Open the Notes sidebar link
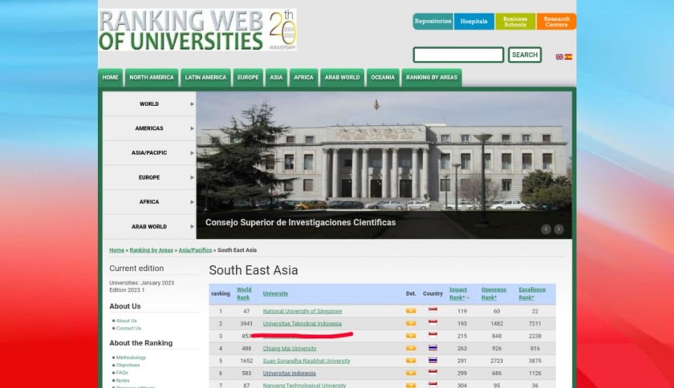The height and width of the screenshot is (388, 674). (x=123, y=381)
